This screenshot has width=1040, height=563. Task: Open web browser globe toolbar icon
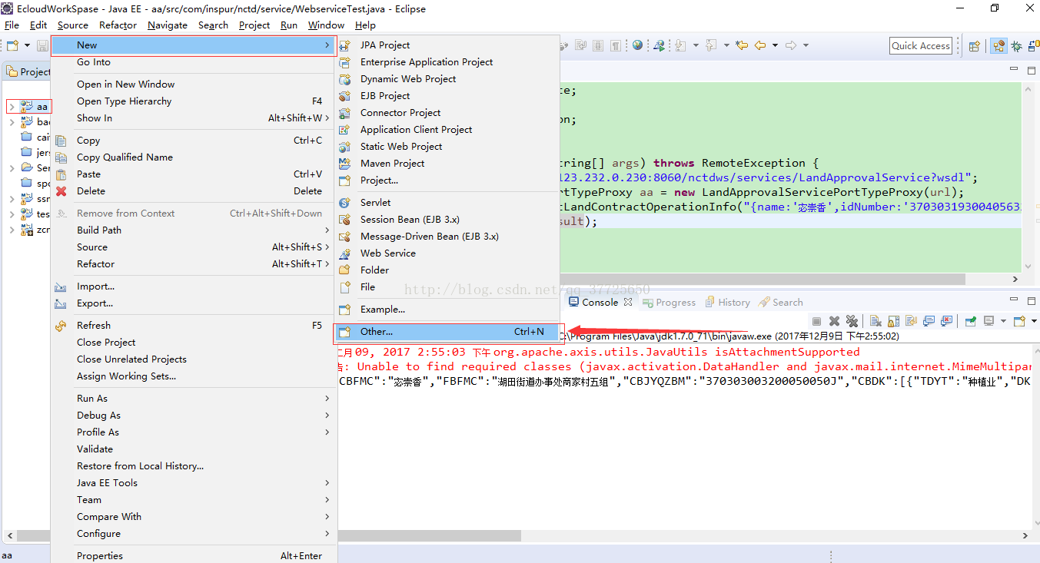[x=637, y=45]
